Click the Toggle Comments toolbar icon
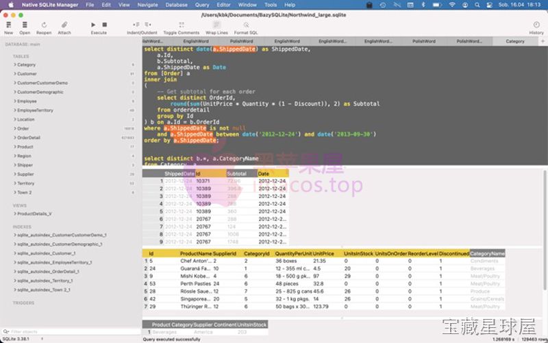Viewport: 548px width, 343px height. tap(182, 25)
